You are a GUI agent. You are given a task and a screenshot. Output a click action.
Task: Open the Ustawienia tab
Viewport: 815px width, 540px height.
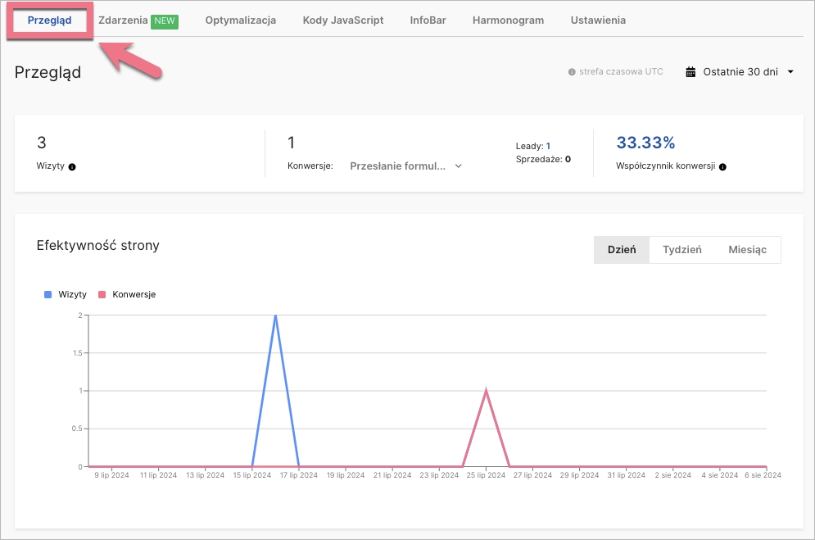pos(598,19)
